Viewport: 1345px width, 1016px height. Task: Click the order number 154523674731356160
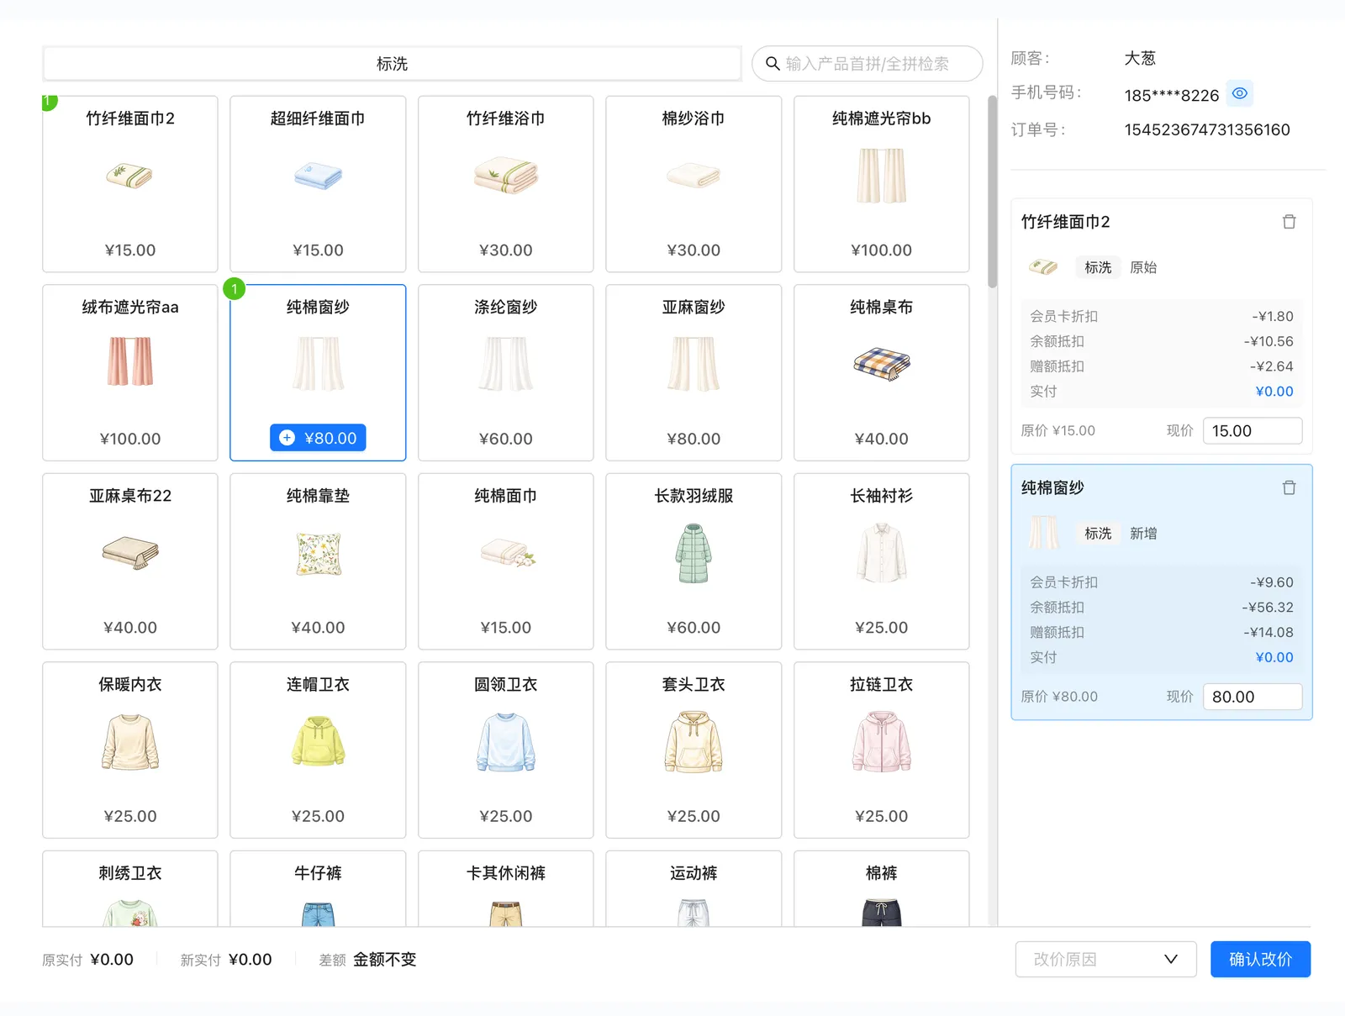pyautogui.click(x=1207, y=130)
